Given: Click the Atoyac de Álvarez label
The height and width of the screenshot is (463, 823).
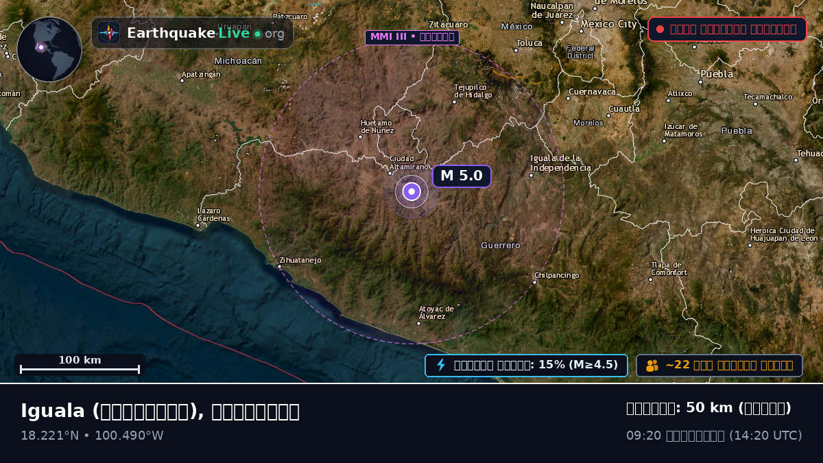Looking at the screenshot, I should point(436,312).
